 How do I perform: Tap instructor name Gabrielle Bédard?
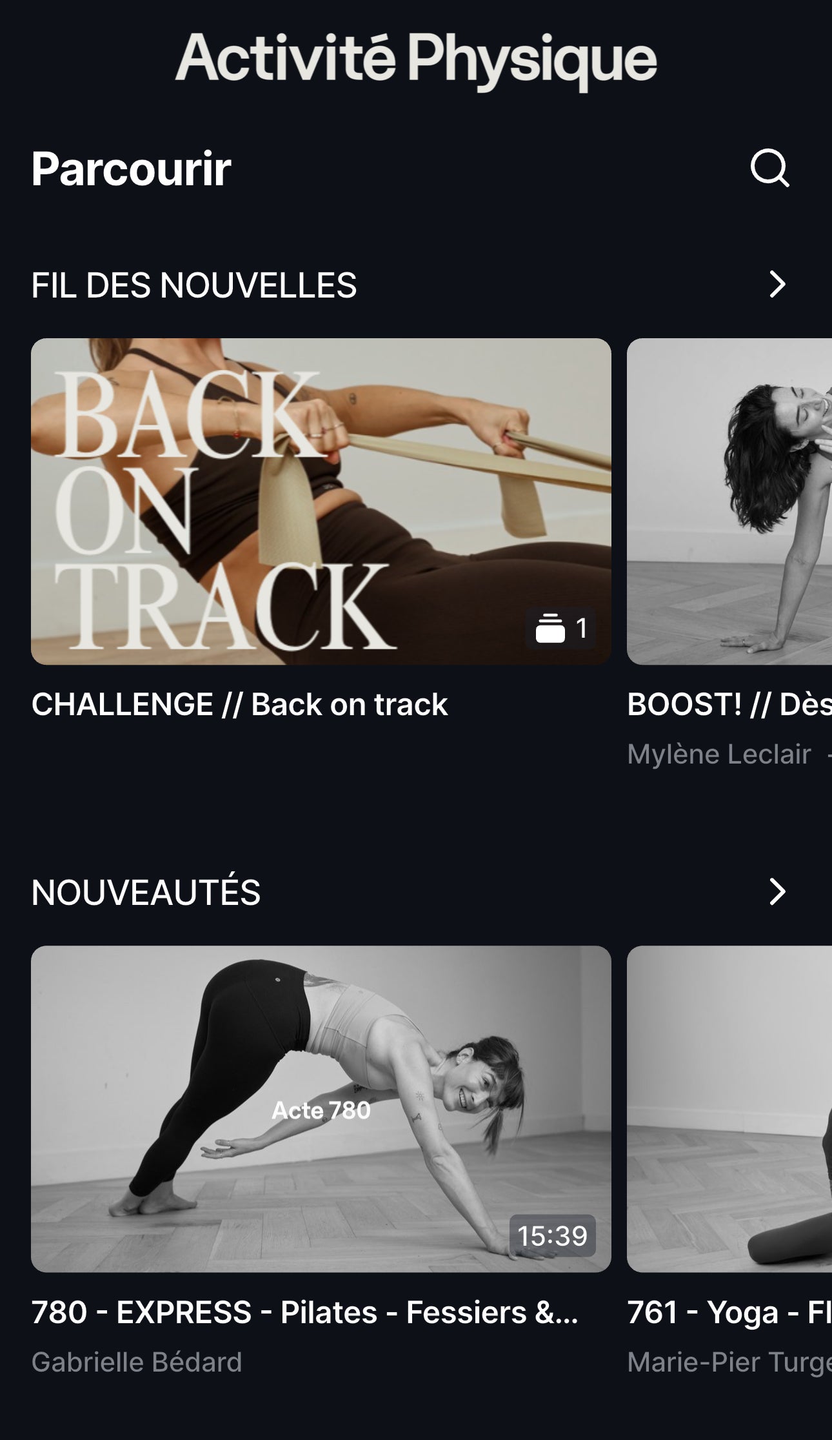(x=137, y=1362)
